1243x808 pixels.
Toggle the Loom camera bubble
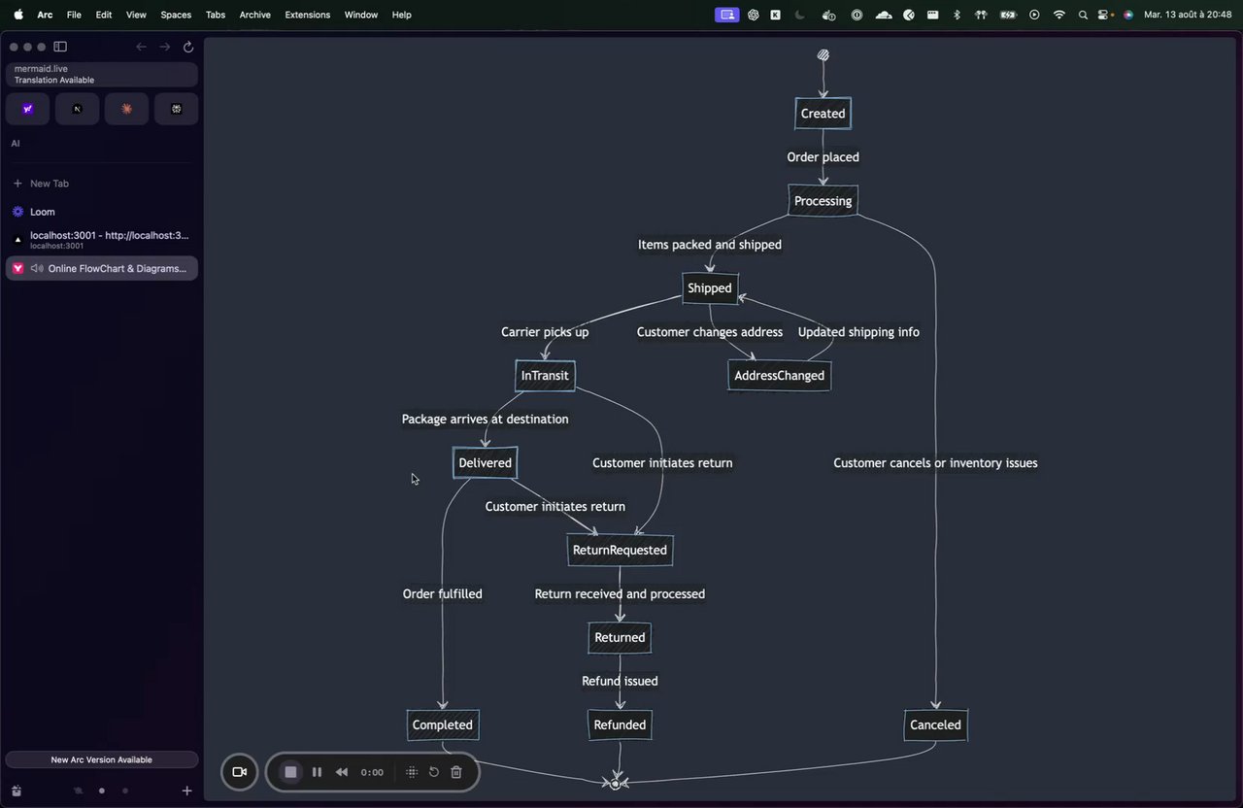pyautogui.click(x=240, y=772)
